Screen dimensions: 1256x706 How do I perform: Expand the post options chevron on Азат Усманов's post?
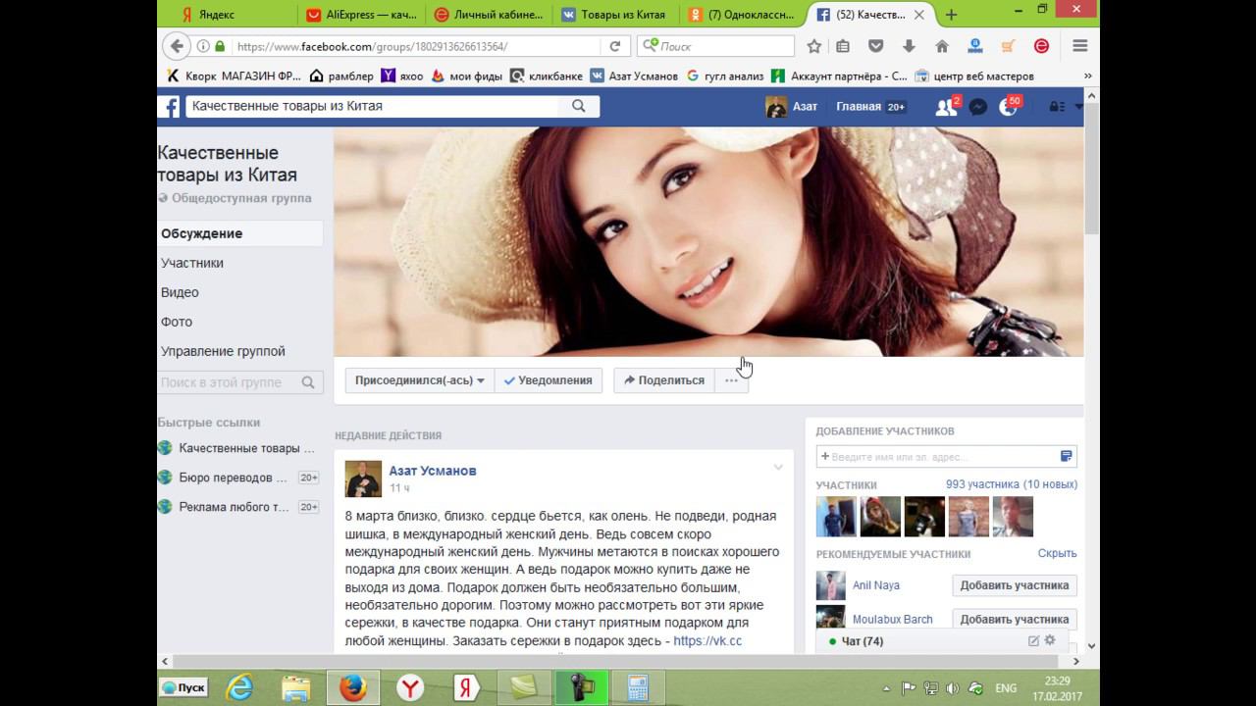[778, 468]
